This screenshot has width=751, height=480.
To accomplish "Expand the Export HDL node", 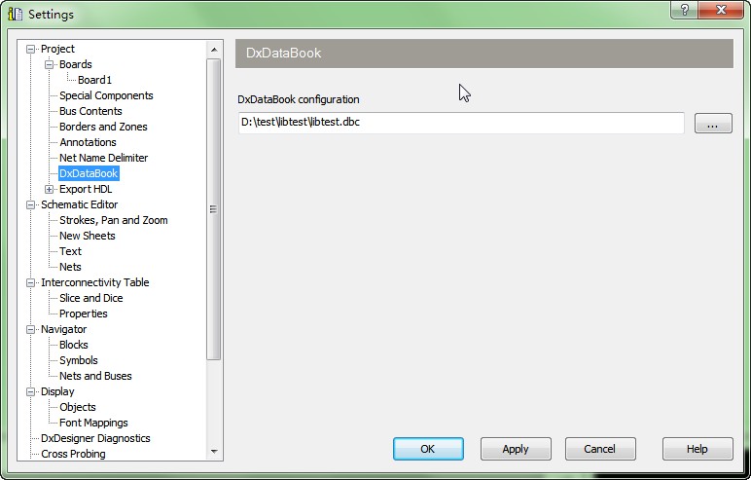I will tap(49, 190).
